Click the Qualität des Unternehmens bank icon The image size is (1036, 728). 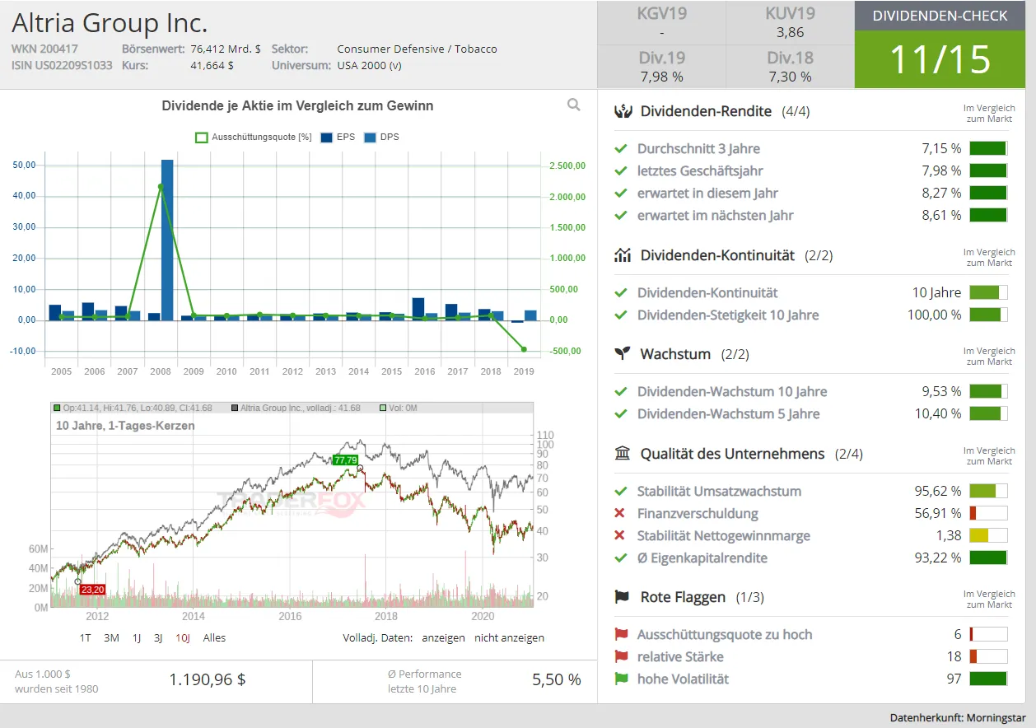623,454
